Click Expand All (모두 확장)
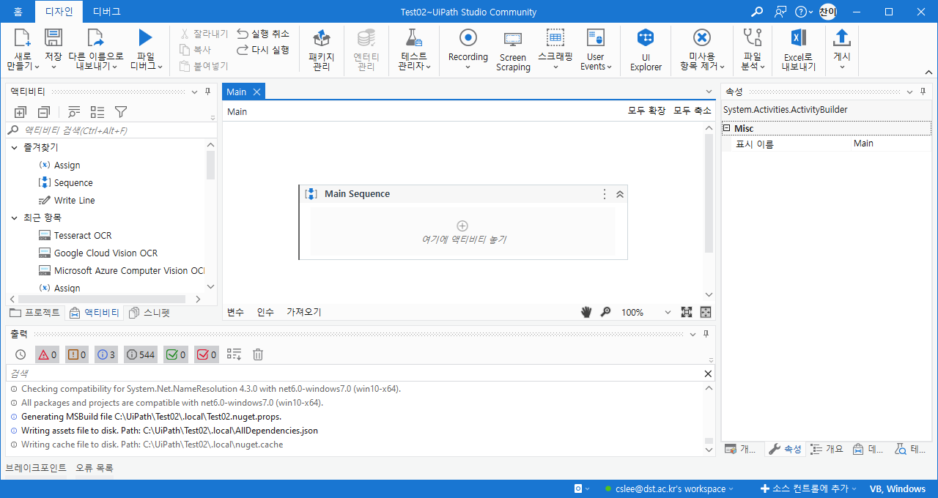Screen dimensions: 938x498 (647, 111)
